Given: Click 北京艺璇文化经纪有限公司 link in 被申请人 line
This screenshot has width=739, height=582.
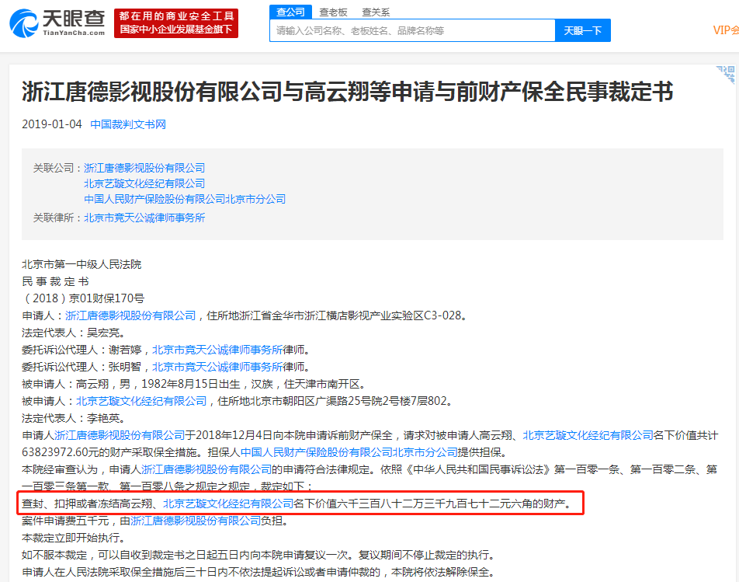Looking at the screenshot, I should [x=141, y=401].
